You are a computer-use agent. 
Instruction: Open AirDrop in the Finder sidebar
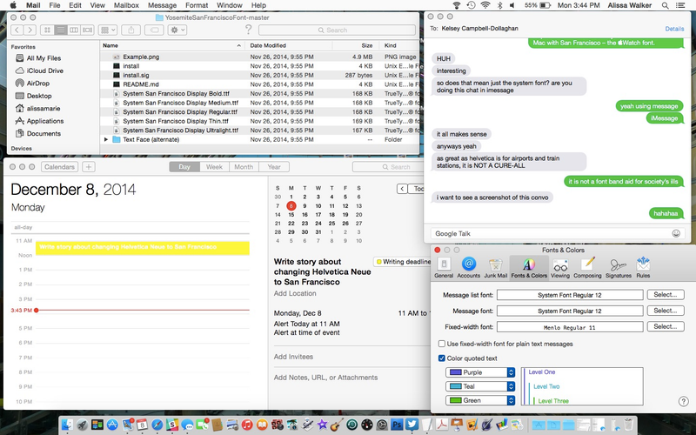pos(38,83)
